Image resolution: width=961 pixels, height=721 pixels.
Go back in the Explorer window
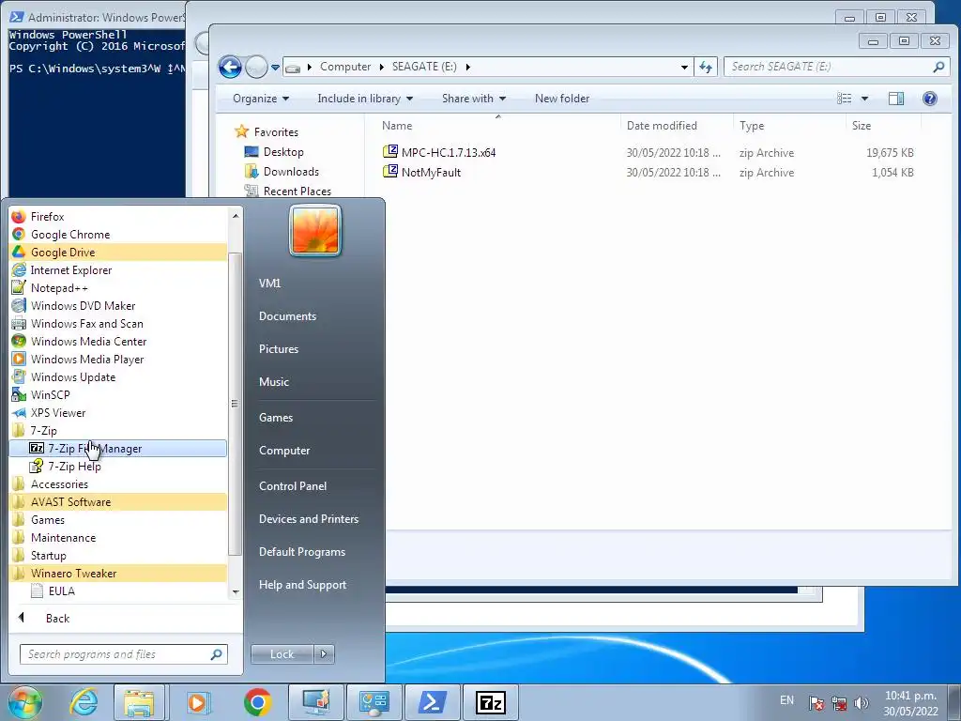tap(231, 67)
